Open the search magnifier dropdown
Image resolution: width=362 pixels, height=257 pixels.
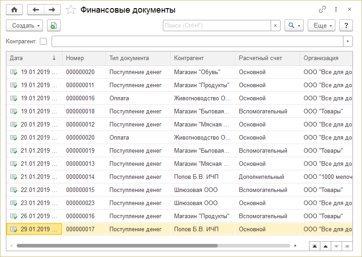pos(294,25)
